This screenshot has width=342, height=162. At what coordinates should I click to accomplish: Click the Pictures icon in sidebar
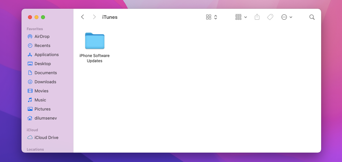point(30,109)
